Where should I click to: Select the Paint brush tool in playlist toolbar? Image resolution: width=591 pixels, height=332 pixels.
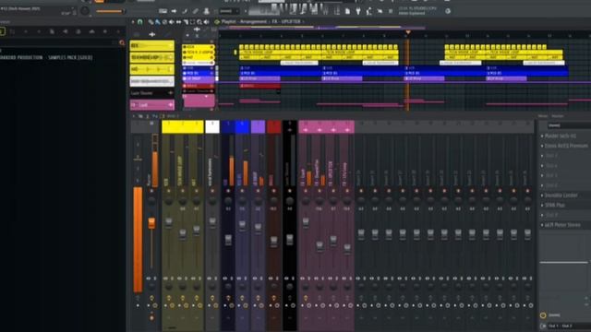click(157, 22)
